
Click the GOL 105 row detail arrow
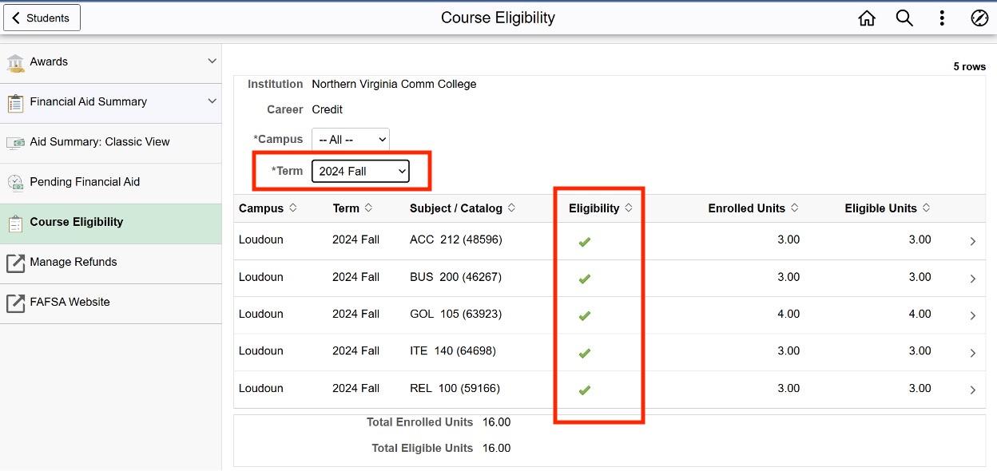972,315
